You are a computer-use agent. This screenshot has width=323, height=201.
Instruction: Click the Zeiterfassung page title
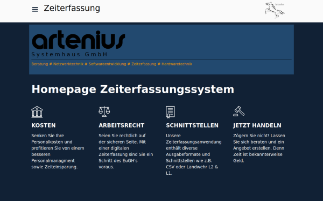point(72,8)
